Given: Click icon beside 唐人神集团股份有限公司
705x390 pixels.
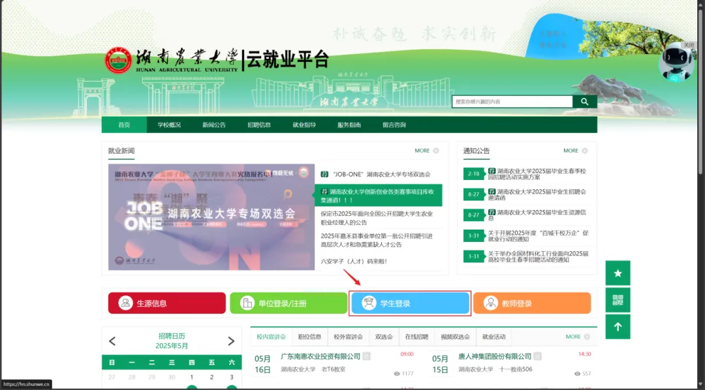Looking at the screenshot, I should (538, 356).
